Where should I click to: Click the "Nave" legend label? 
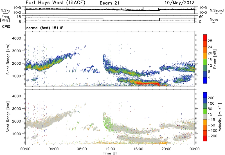coord(214,20)
